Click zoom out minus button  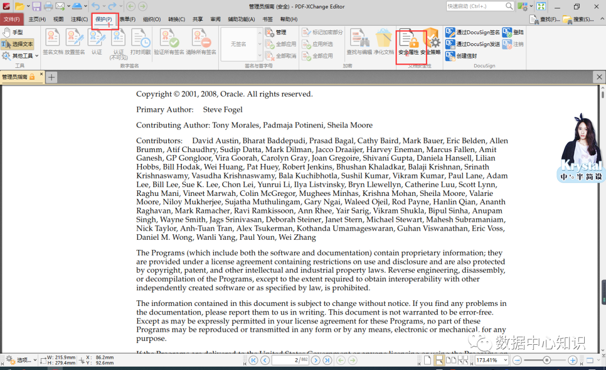(517, 360)
